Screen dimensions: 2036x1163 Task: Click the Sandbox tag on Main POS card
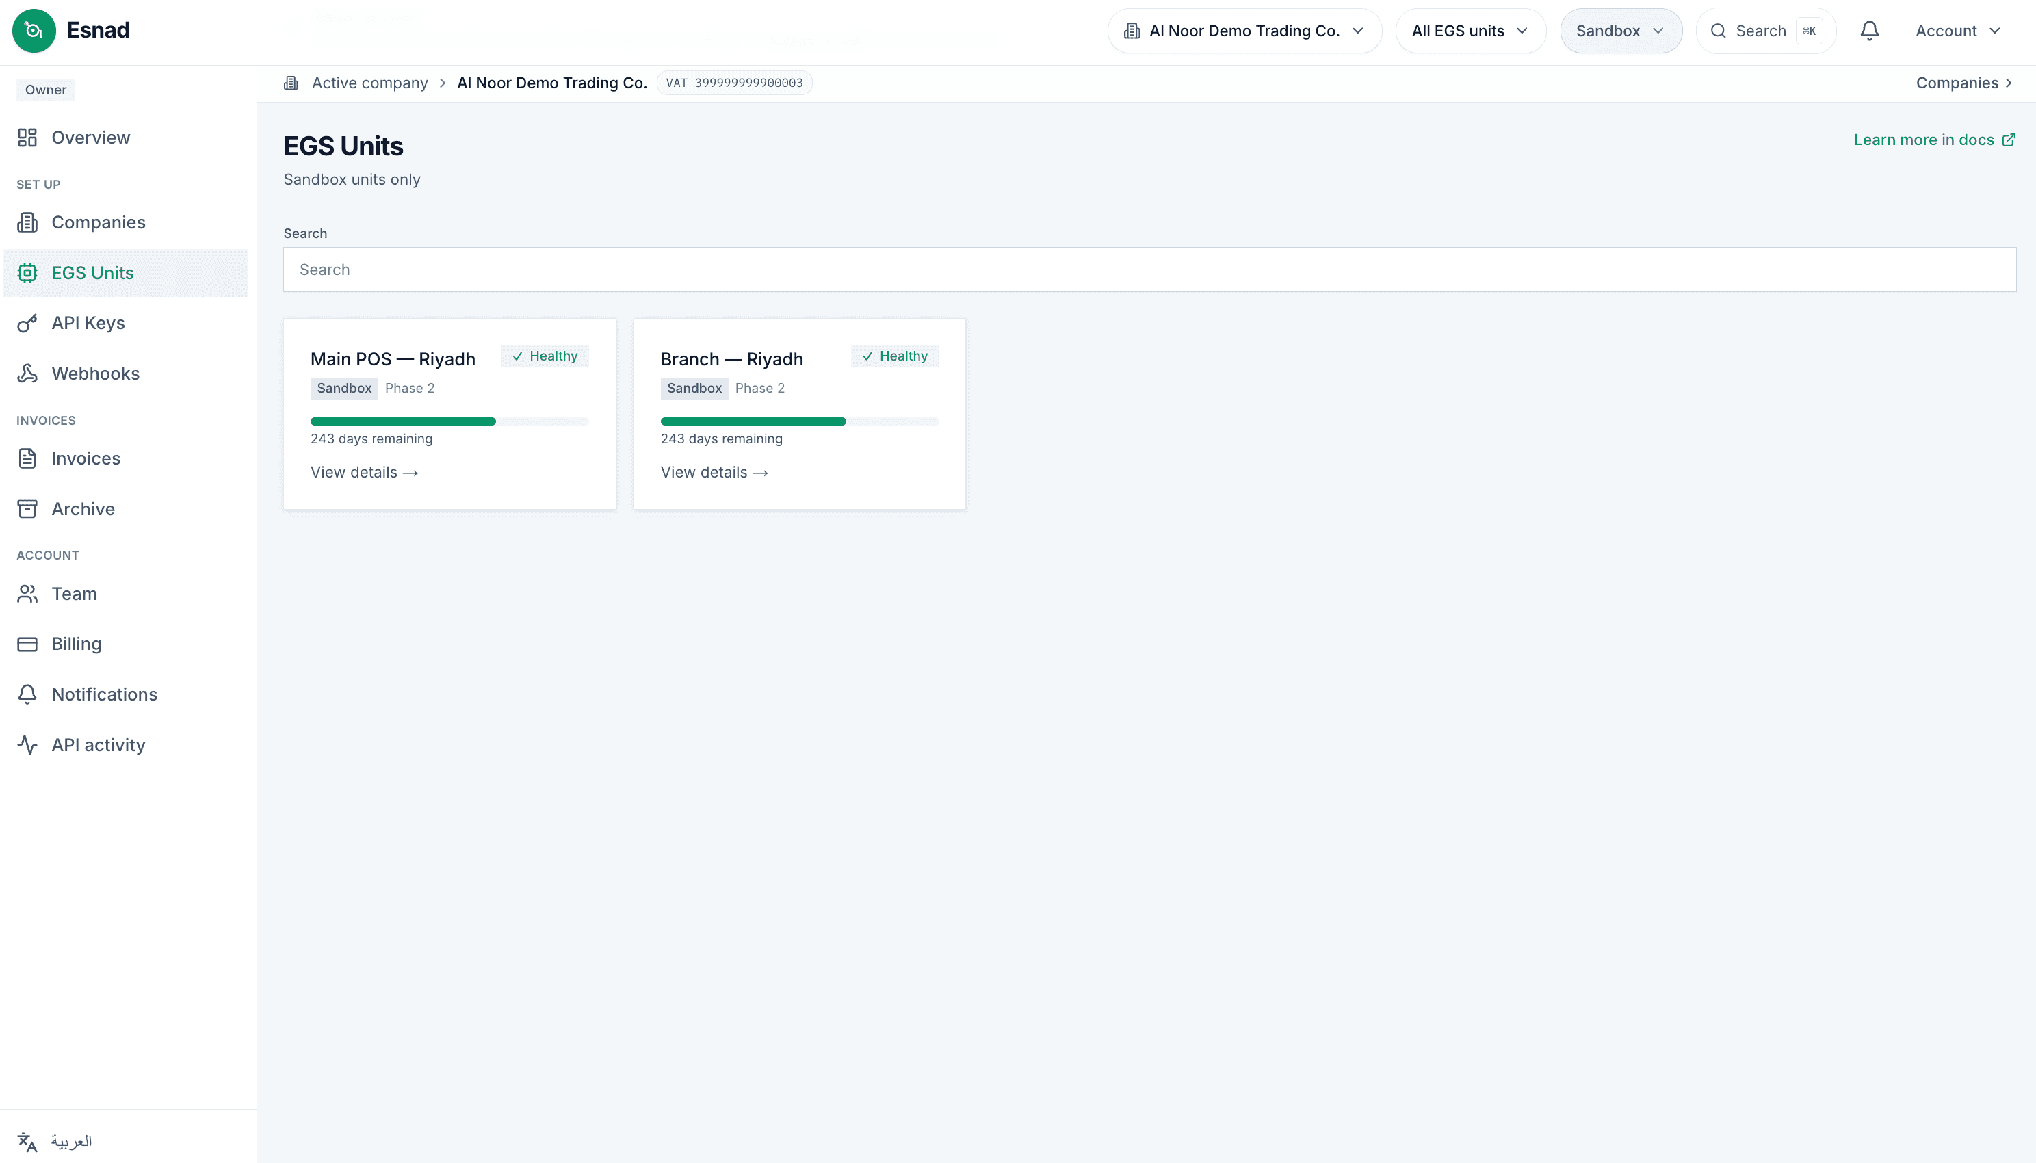click(344, 388)
